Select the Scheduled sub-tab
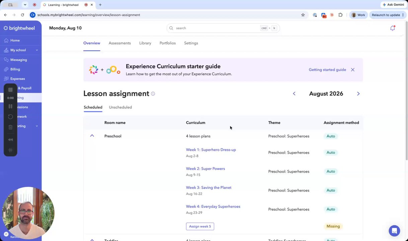The width and height of the screenshot is (408, 241). [x=93, y=107]
